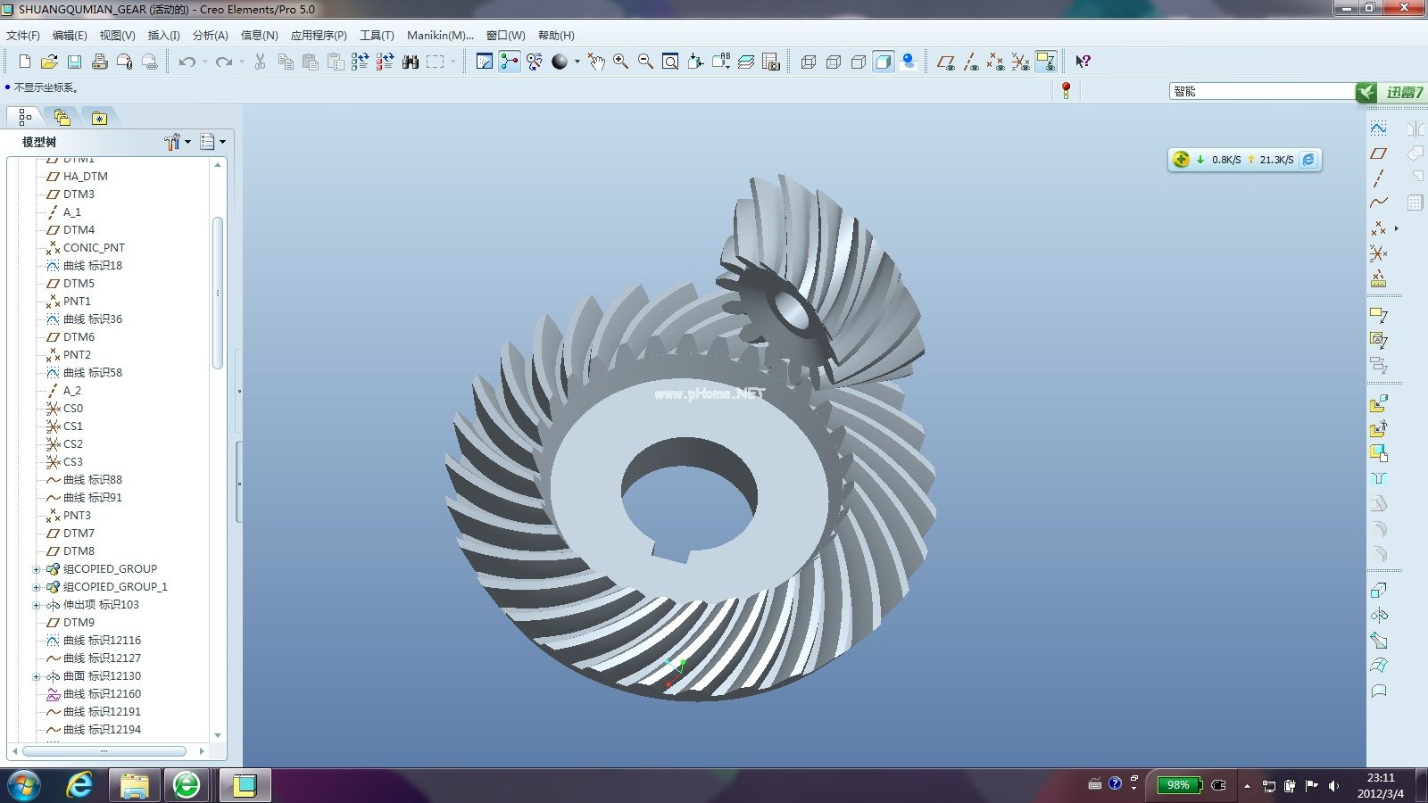
Task: Open Internet Explorer from the taskbar
Action: (x=80, y=785)
